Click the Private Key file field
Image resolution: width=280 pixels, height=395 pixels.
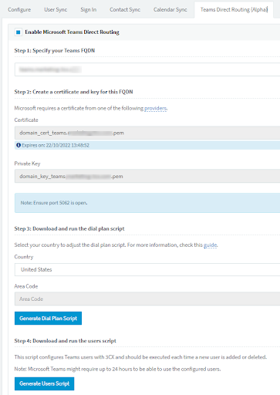[x=147, y=176]
